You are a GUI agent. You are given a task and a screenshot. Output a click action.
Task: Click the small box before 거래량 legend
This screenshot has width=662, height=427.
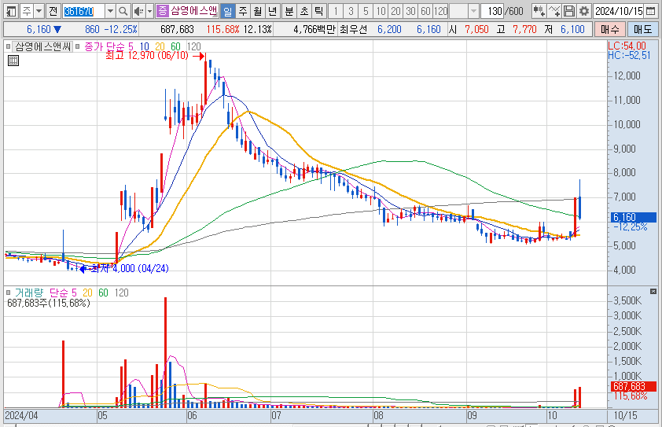(x=8, y=293)
